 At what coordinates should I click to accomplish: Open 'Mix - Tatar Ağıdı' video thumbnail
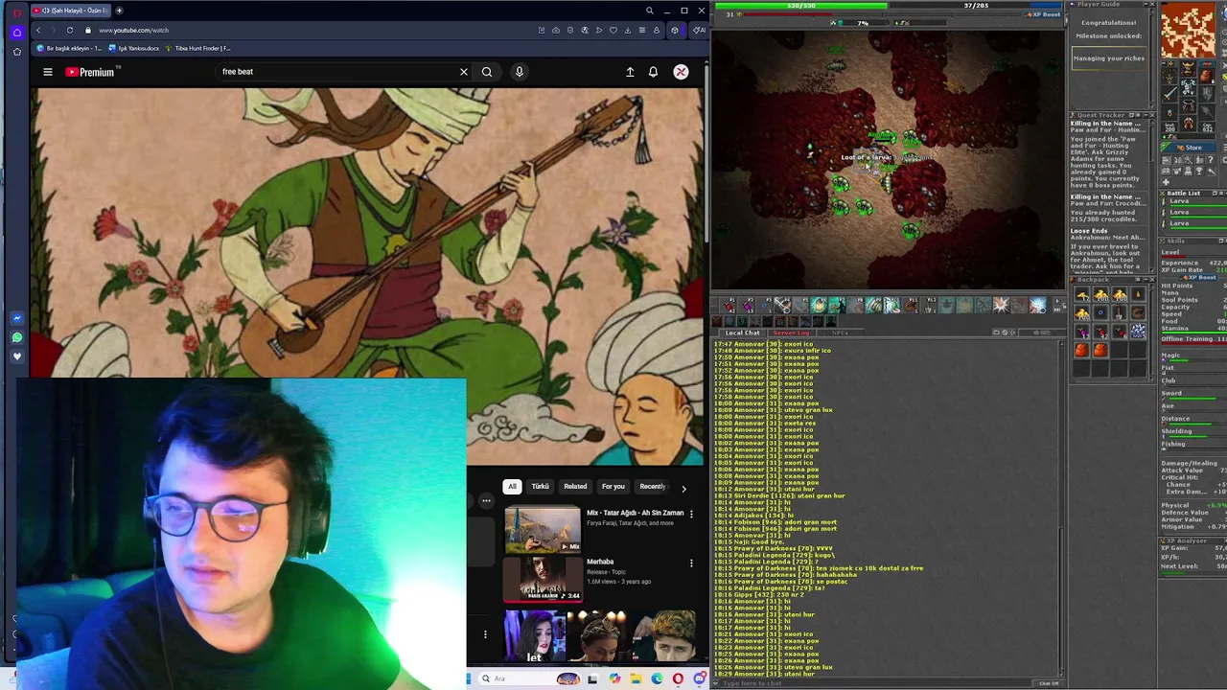tap(543, 530)
